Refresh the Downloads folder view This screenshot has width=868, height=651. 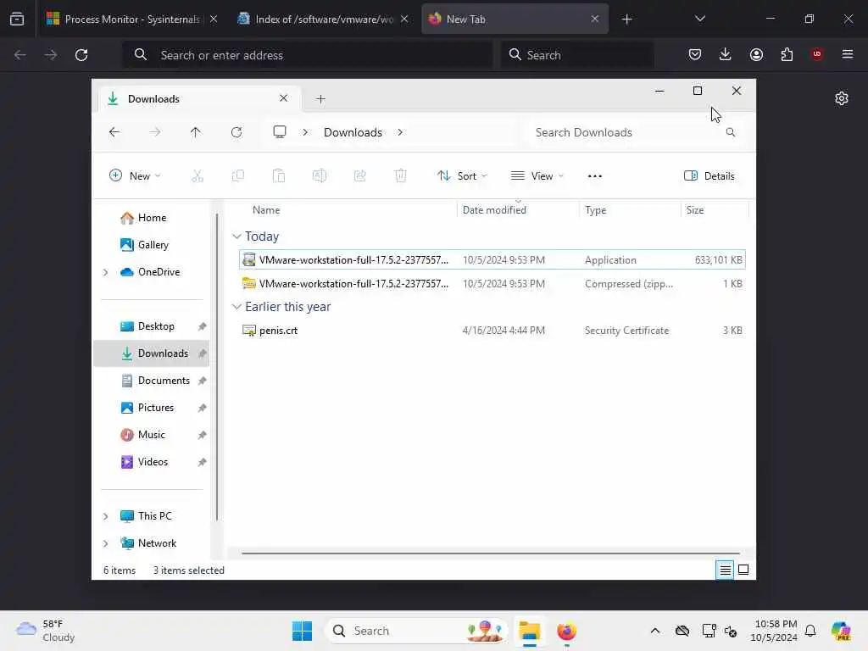point(236,132)
